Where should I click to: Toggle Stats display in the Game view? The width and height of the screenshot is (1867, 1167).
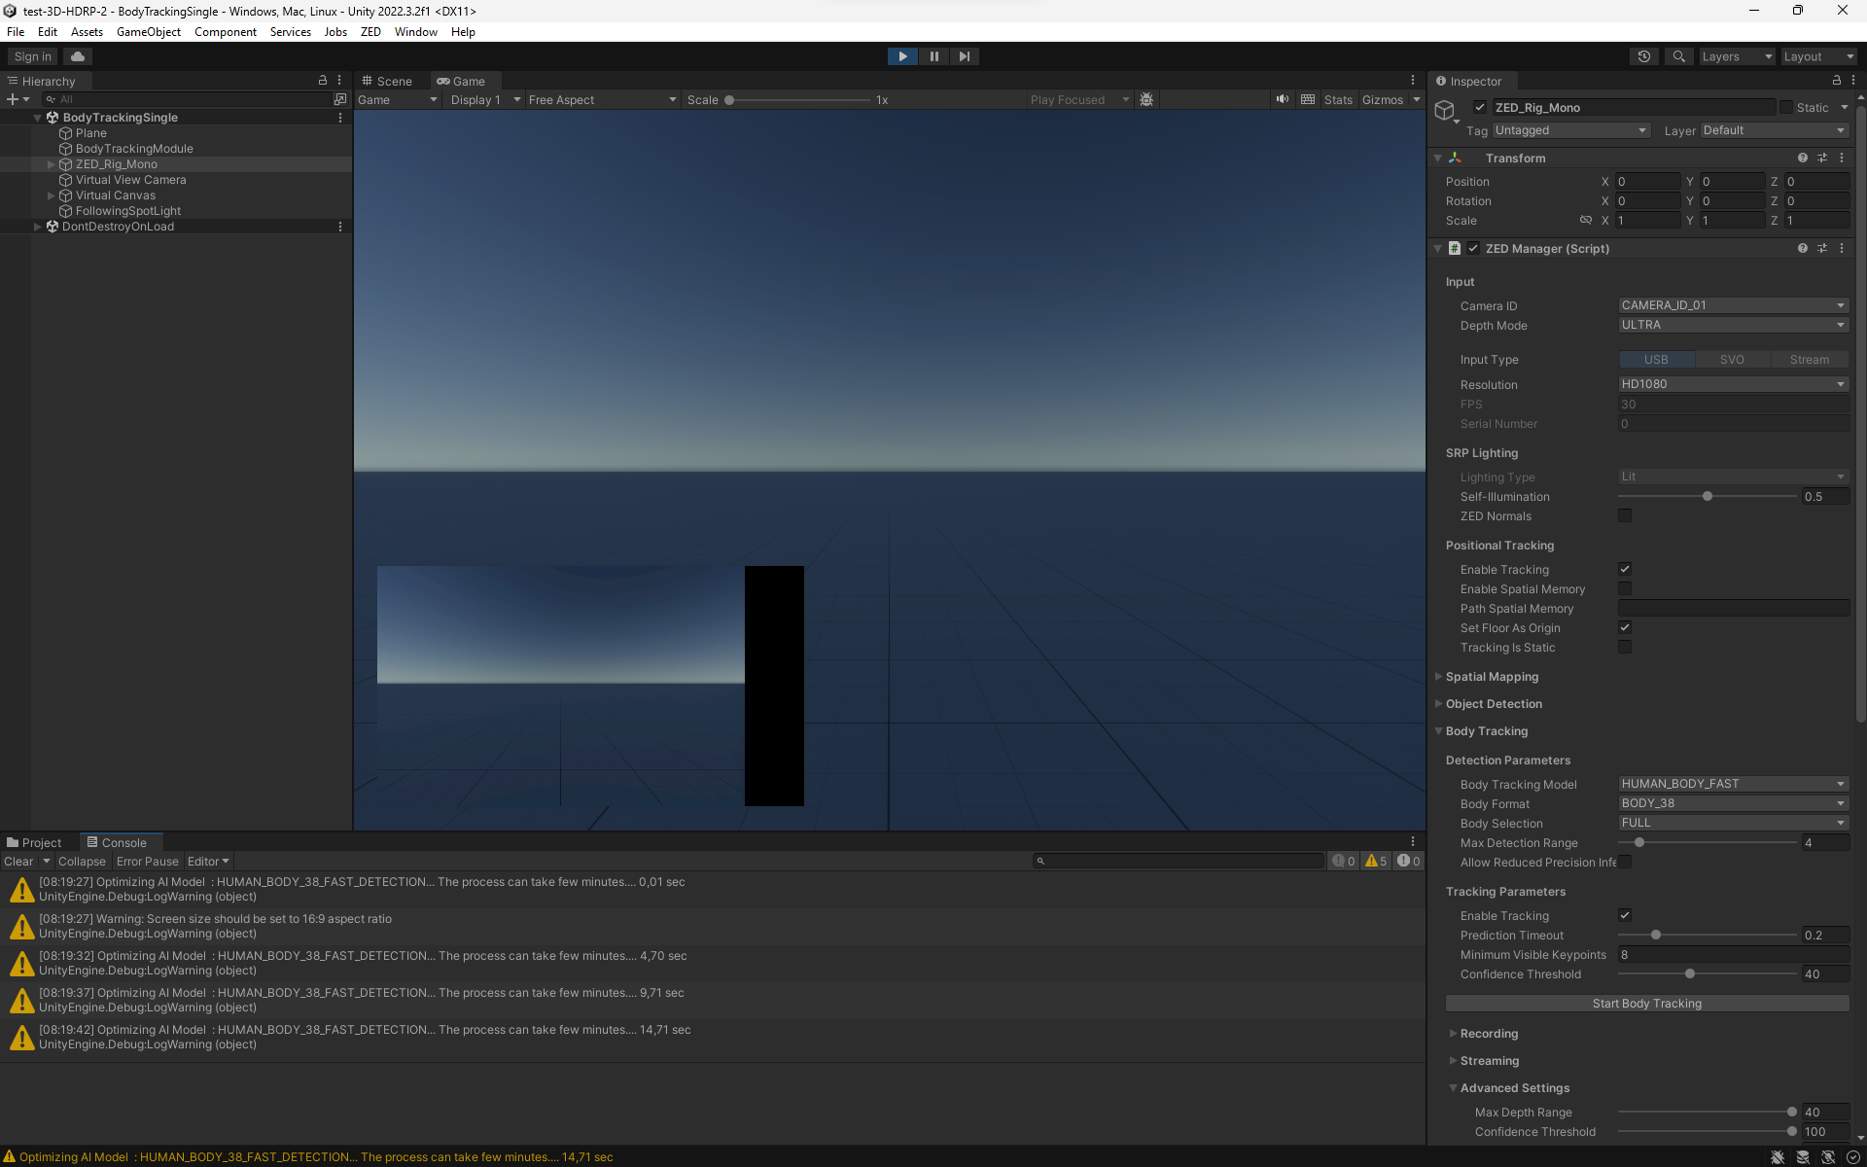click(x=1338, y=98)
